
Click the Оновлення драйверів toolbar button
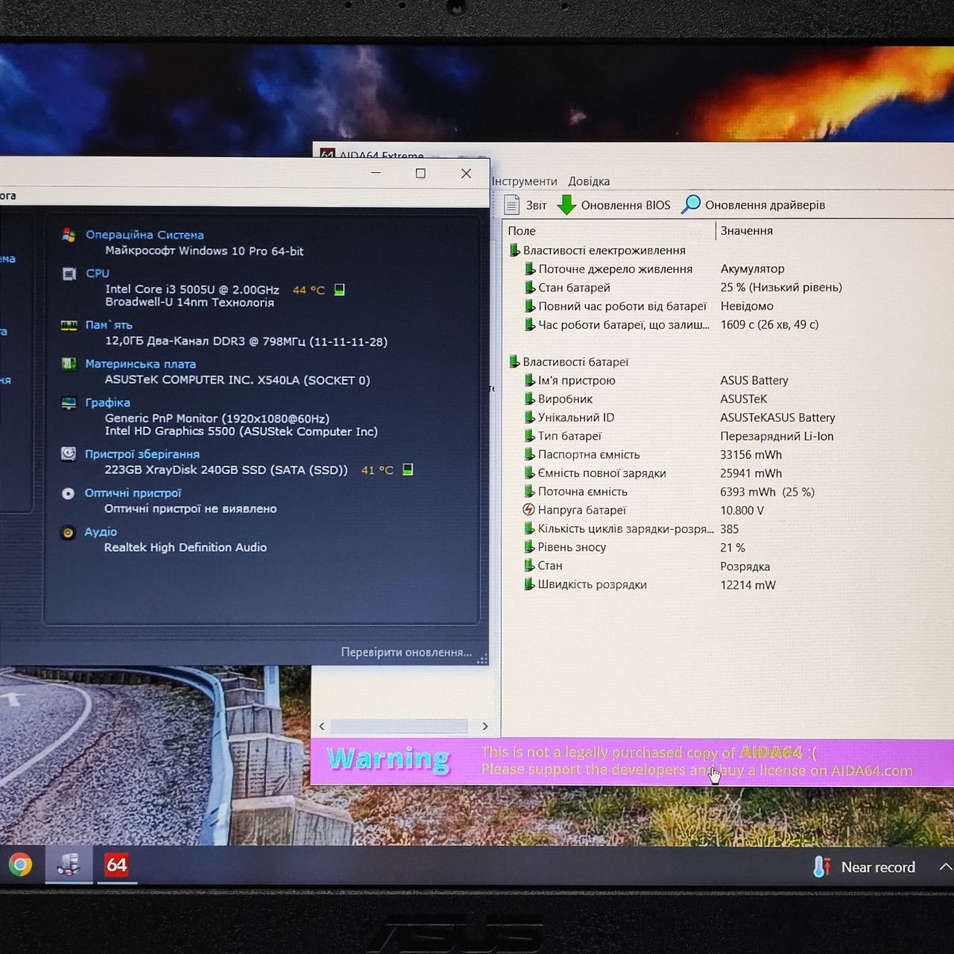tap(754, 205)
